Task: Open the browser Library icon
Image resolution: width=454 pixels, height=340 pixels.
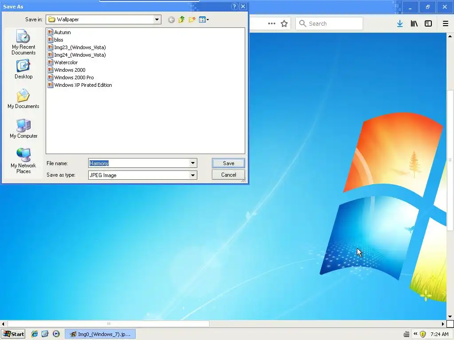Action: (414, 23)
